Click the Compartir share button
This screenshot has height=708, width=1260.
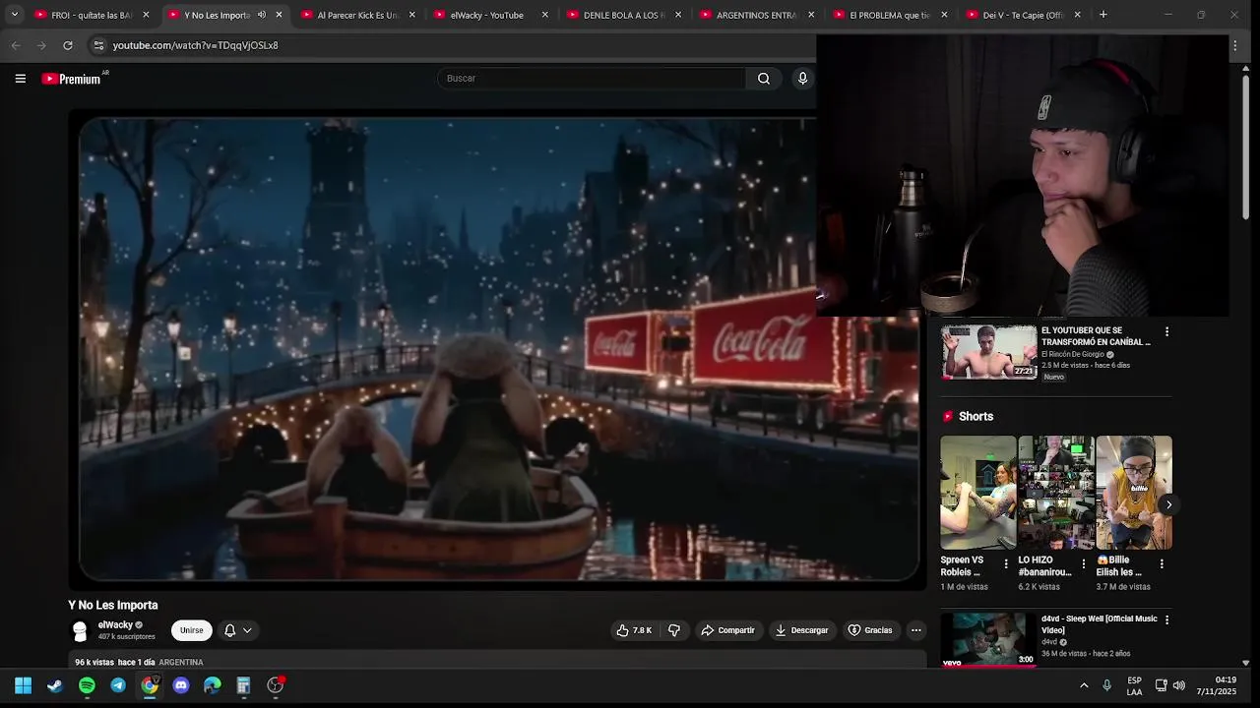[x=727, y=630]
